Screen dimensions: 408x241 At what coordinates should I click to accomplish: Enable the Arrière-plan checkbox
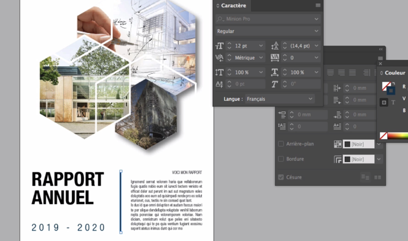coord(281,144)
